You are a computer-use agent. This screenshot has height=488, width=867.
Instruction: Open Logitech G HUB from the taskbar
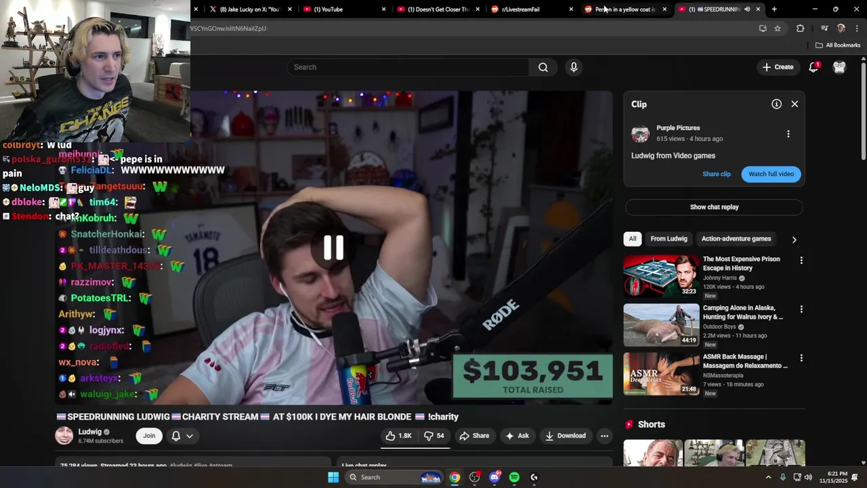coord(534,477)
